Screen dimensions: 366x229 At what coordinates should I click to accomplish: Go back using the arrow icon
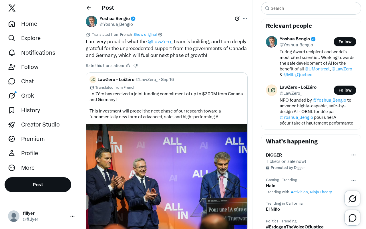(x=89, y=8)
